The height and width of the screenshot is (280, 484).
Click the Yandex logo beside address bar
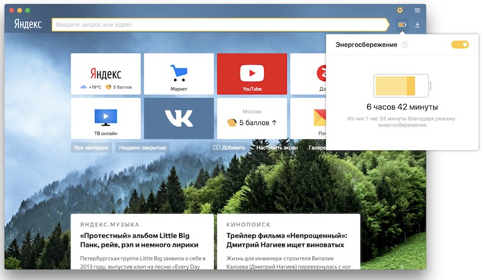28,24
